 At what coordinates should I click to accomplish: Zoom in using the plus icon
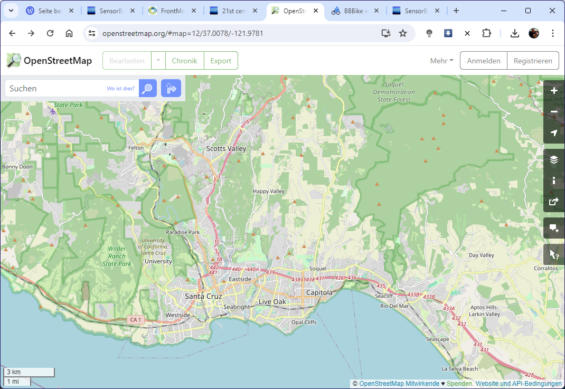(553, 90)
